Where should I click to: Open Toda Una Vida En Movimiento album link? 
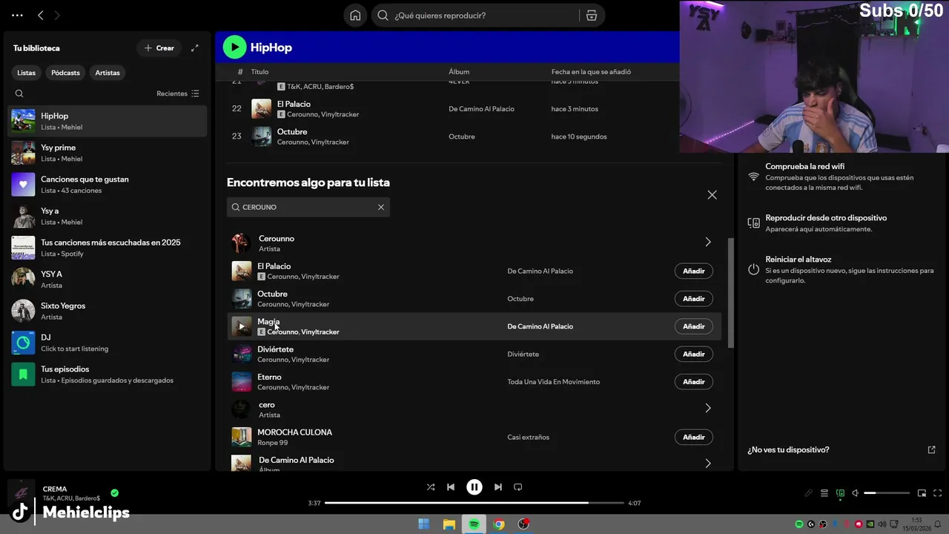(553, 382)
